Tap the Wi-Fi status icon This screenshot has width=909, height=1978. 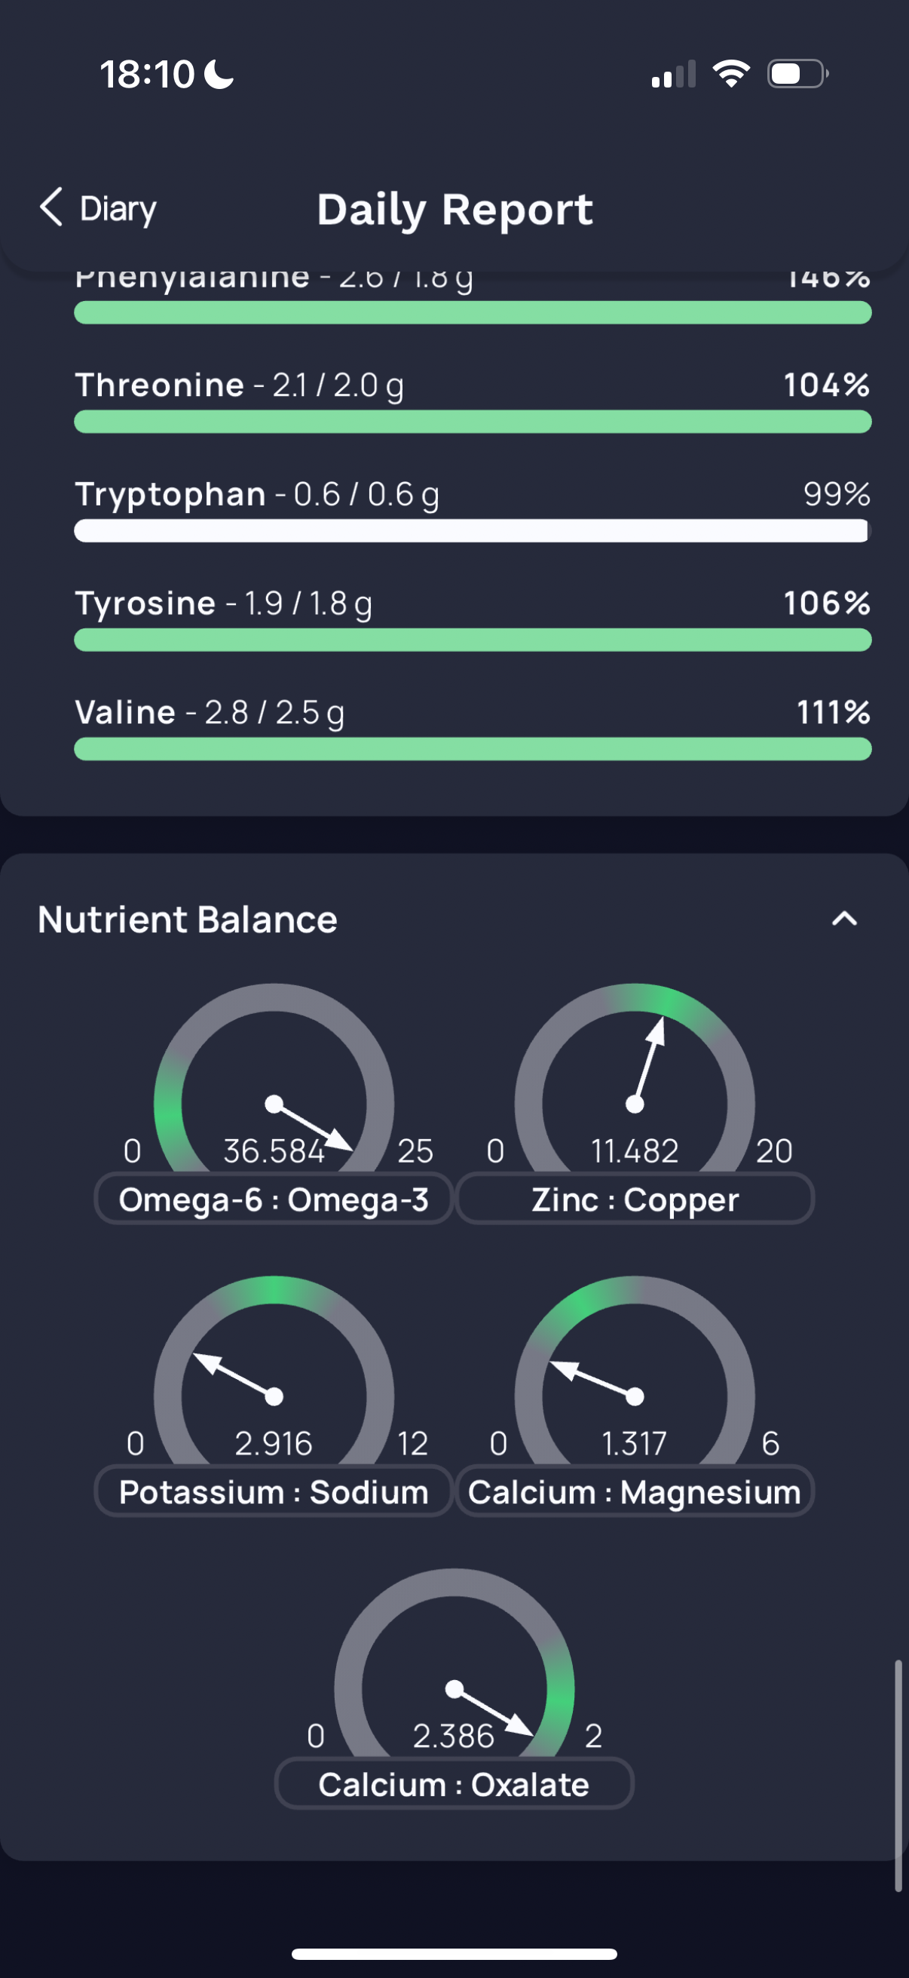(731, 74)
